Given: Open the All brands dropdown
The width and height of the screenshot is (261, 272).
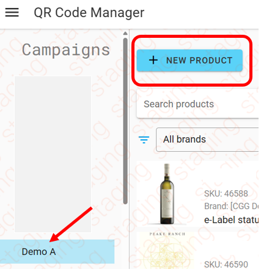Looking at the screenshot, I should (208, 140).
